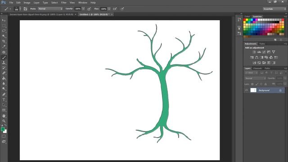Click the background white color swatch

tap(5, 131)
